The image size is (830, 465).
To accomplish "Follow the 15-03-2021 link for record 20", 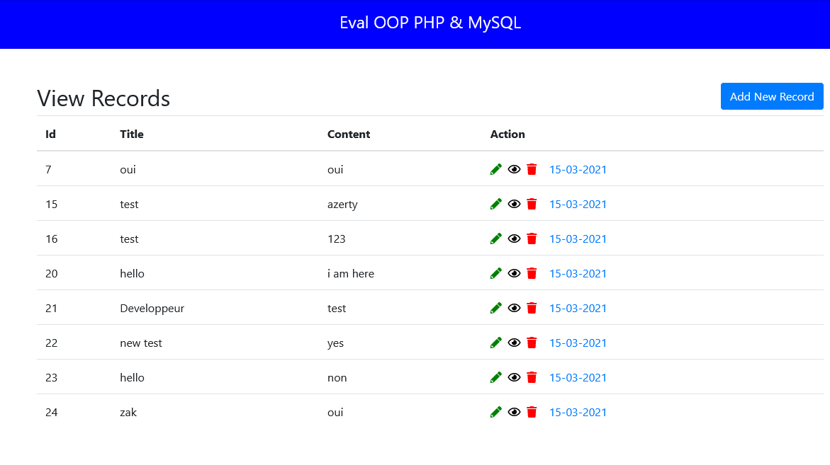I will (578, 274).
